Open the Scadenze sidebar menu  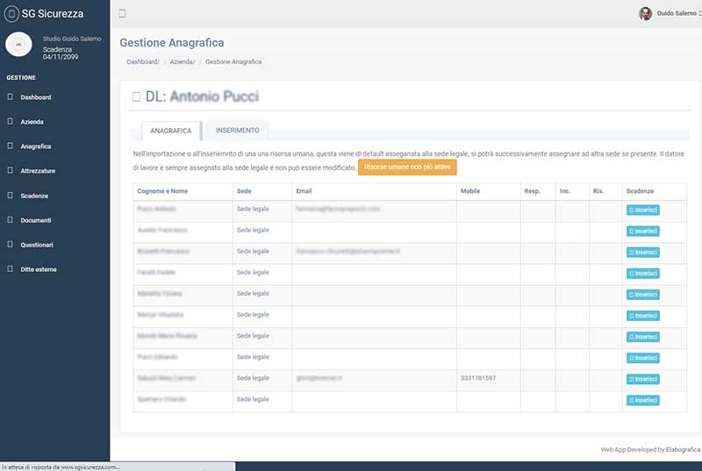point(34,196)
